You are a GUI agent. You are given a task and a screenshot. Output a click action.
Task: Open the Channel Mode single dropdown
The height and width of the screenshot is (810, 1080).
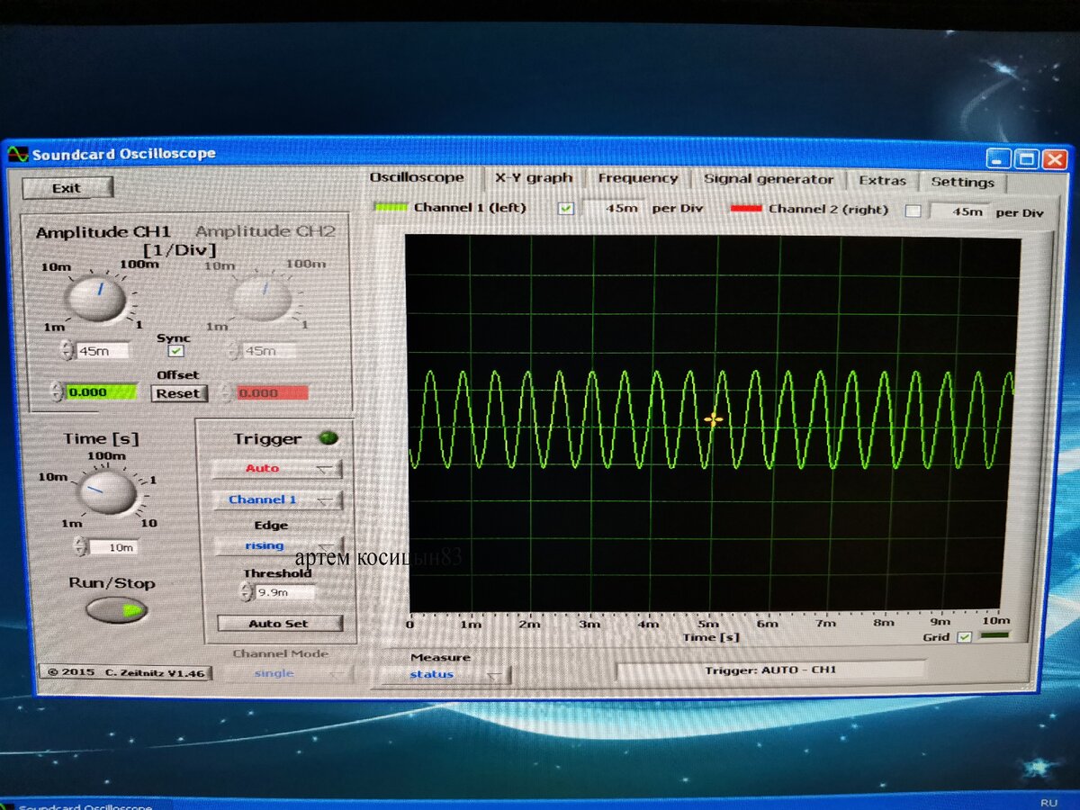287,673
